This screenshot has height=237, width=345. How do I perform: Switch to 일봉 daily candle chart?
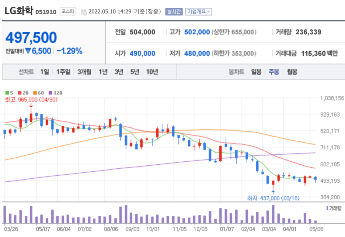coord(256,72)
